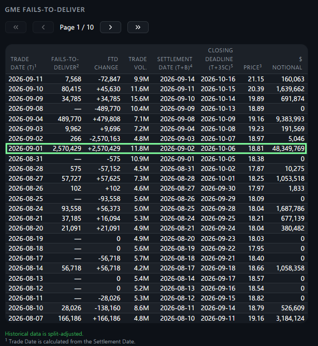Click the Closing Deadline (T+35C) header
The width and height of the screenshot is (318, 346).
tap(219, 59)
